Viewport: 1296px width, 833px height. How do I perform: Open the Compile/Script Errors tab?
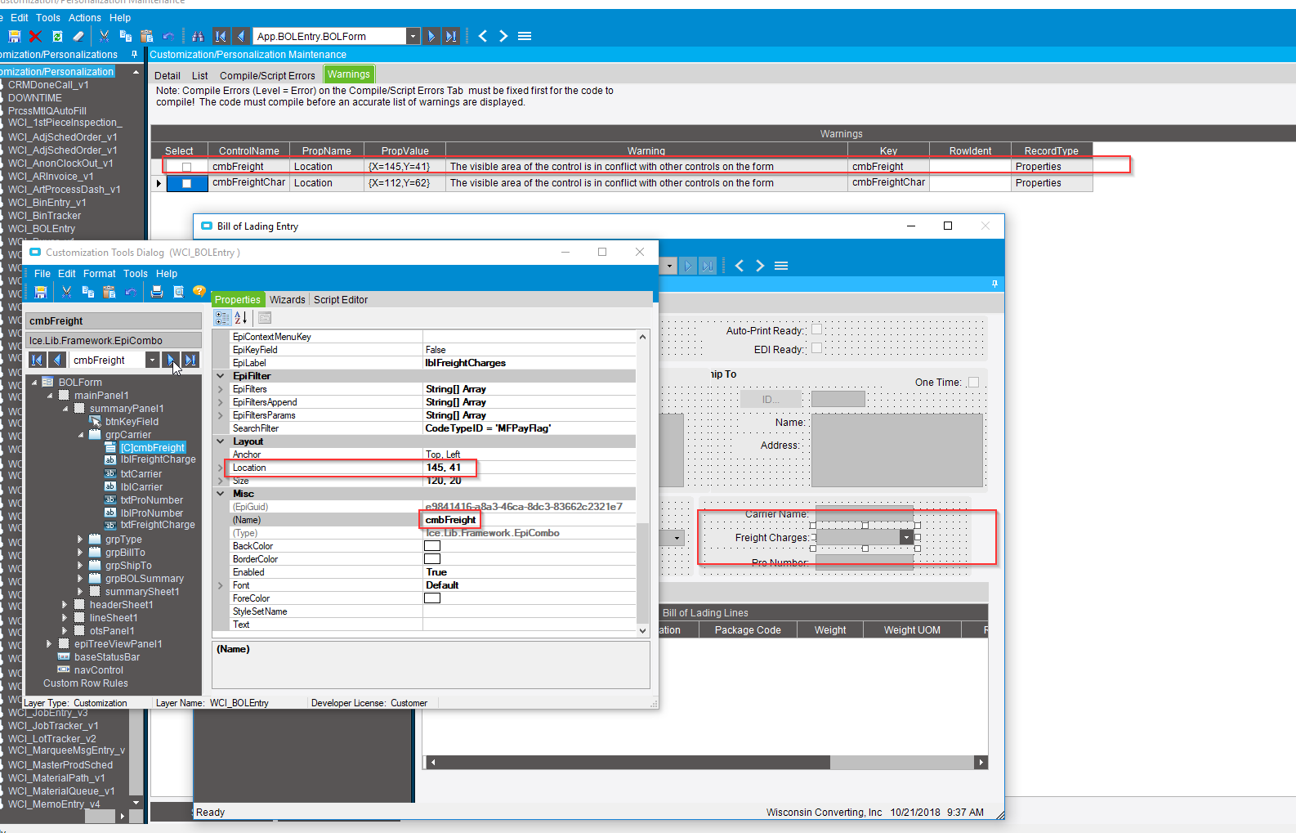[267, 75]
